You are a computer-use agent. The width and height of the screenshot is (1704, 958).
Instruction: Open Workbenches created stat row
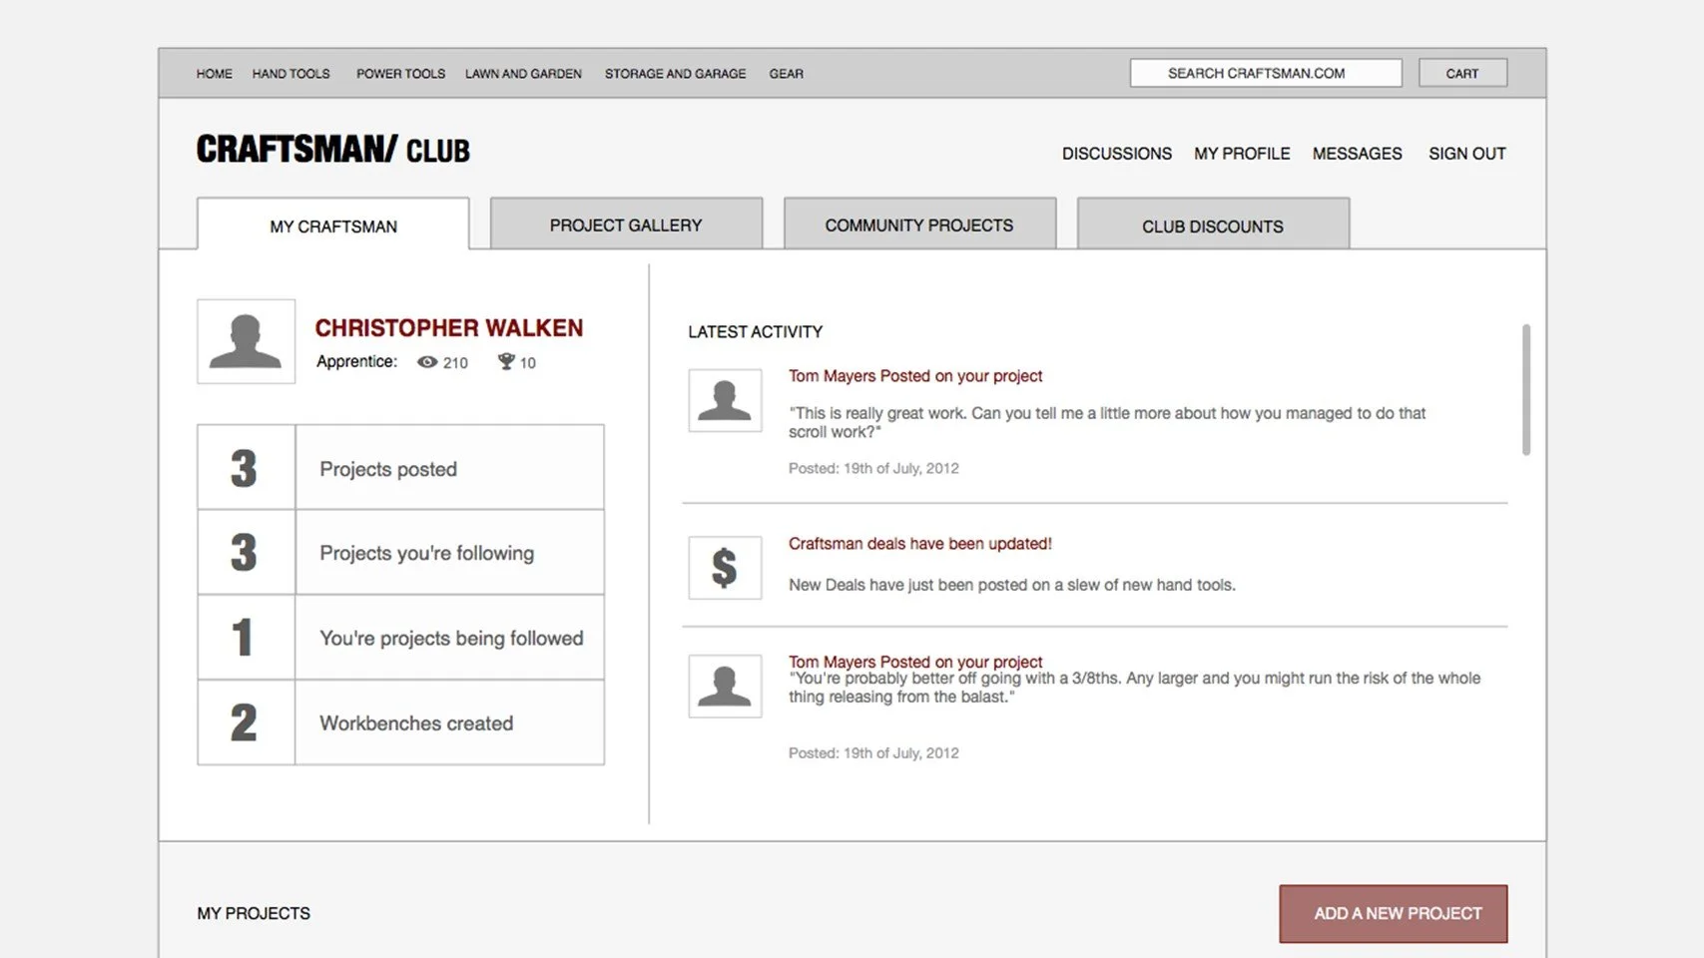400,722
